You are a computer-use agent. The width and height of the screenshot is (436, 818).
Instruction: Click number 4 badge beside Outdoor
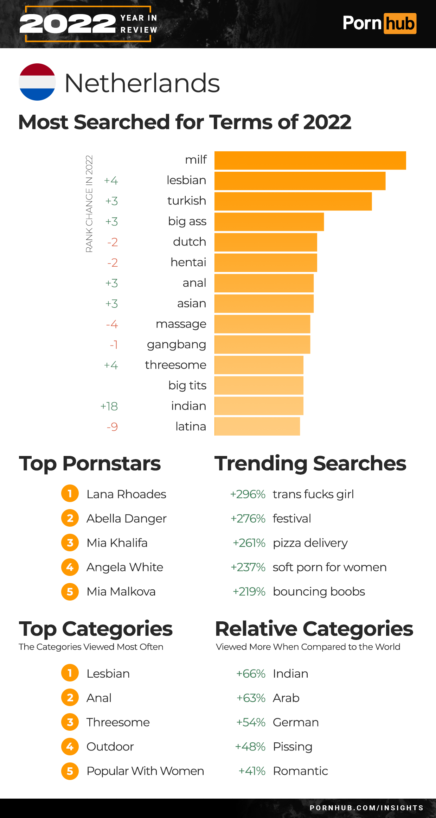point(70,746)
